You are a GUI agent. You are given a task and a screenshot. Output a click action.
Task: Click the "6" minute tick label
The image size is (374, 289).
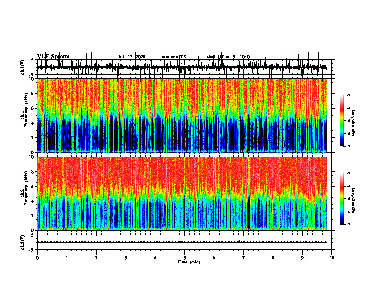(x=214, y=258)
